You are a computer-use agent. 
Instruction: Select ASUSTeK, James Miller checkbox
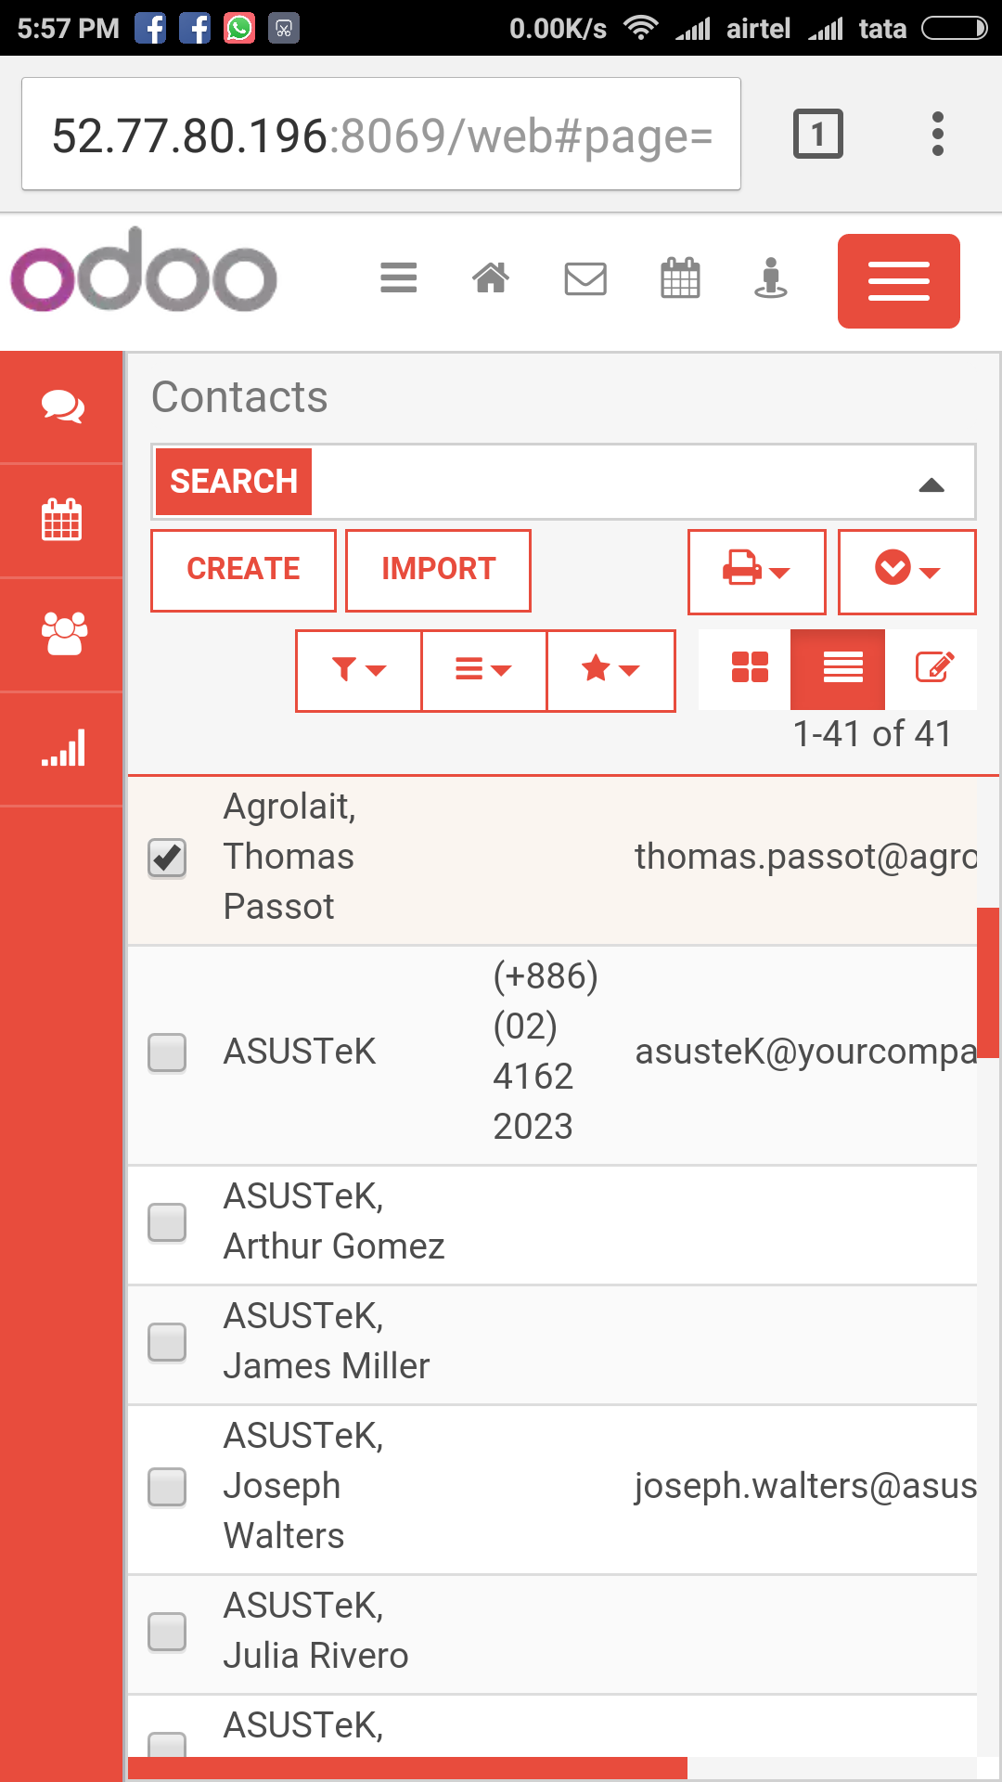[x=167, y=1342]
